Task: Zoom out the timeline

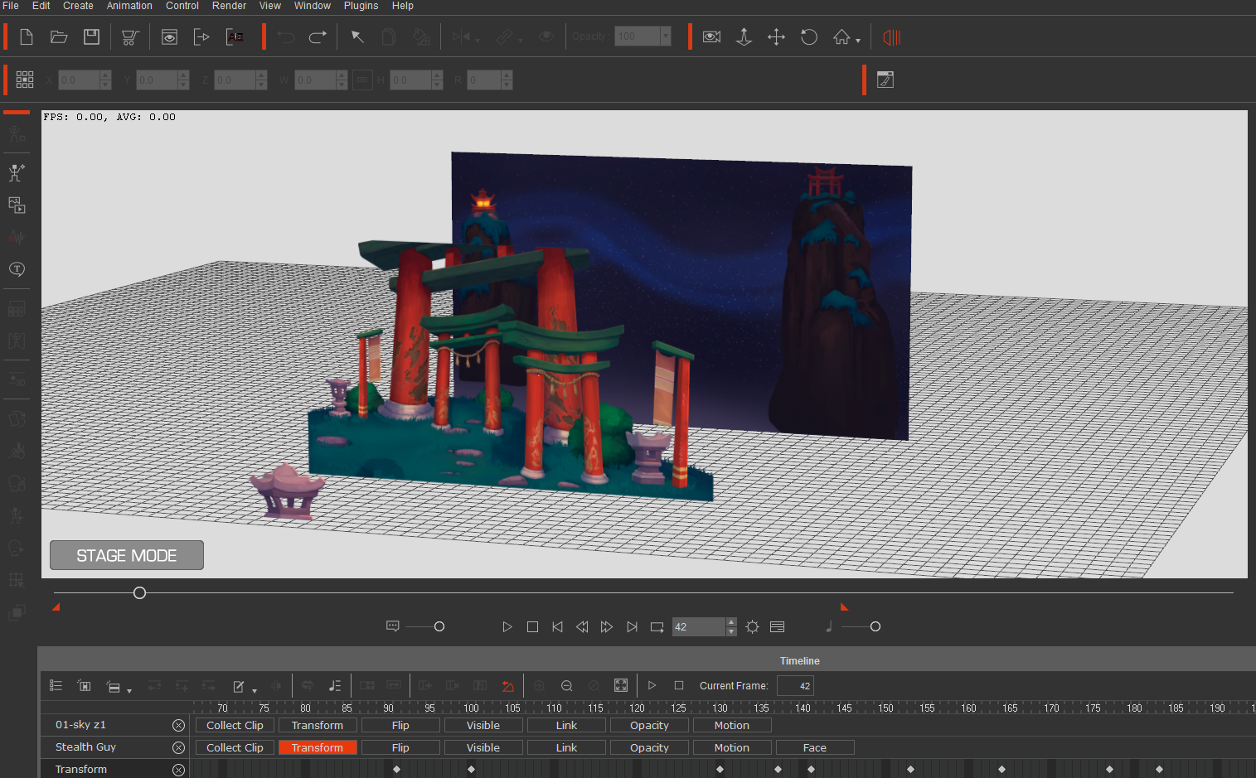Action: click(x=566, y=686)
